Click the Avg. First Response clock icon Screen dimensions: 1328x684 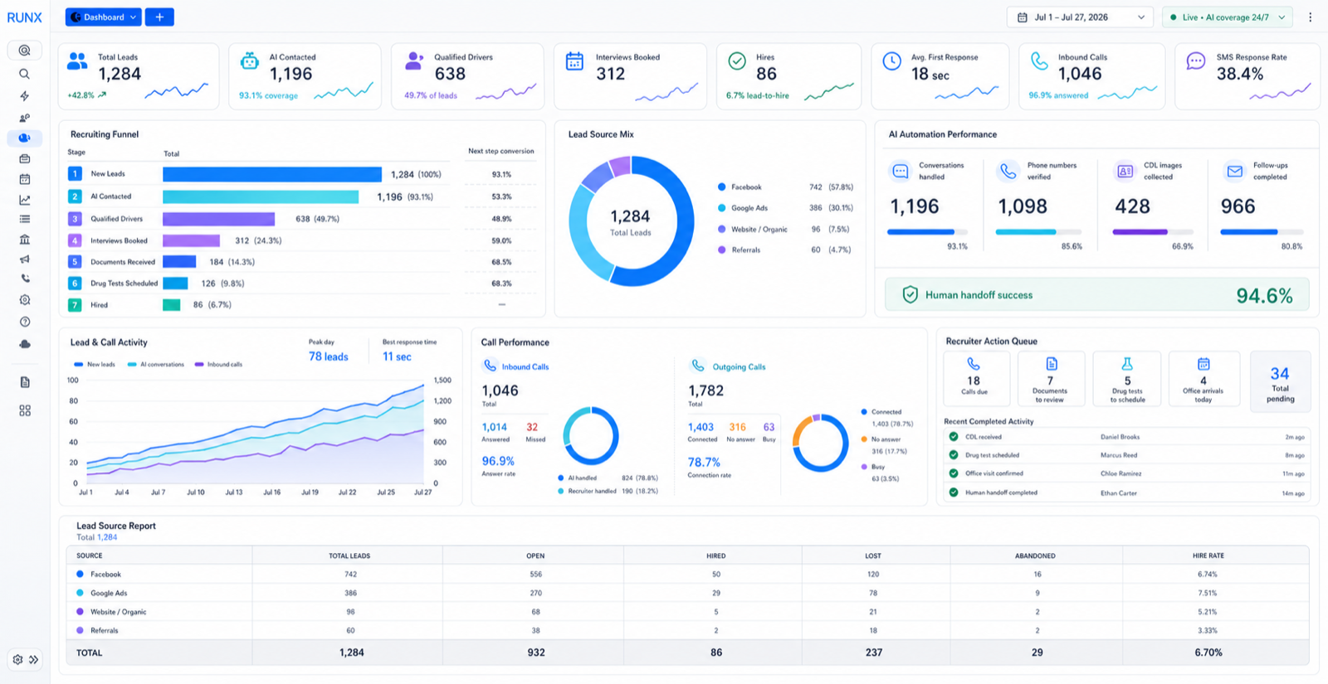point(891,61)
